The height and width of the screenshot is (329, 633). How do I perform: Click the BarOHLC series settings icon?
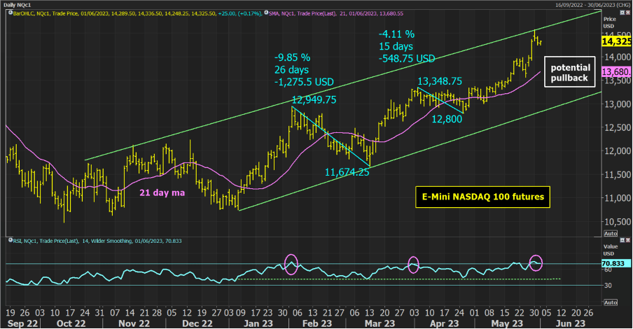[x=11, y=13]
